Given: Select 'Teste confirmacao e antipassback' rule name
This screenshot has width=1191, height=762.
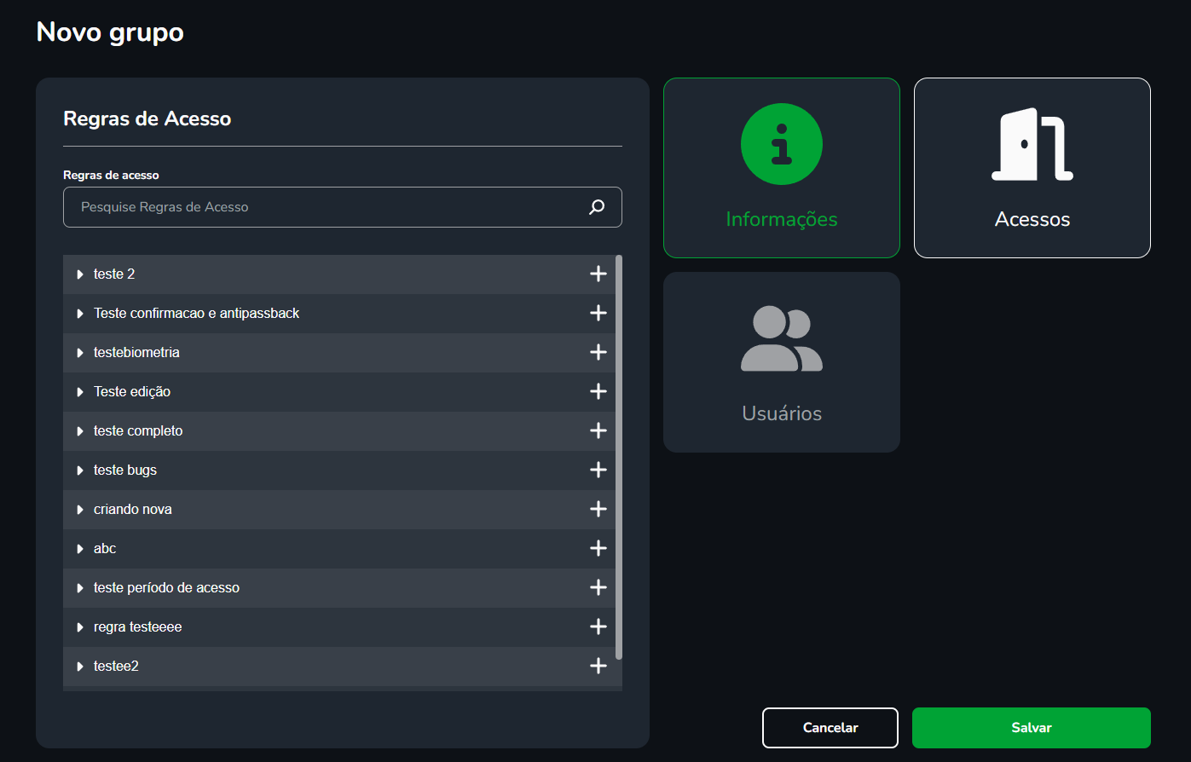Looking at the screenshot, I should [197, 314].
